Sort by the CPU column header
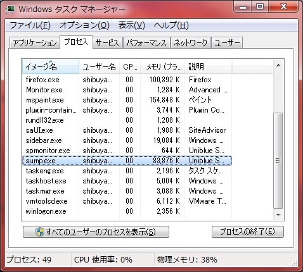 (x=130, y=67)
